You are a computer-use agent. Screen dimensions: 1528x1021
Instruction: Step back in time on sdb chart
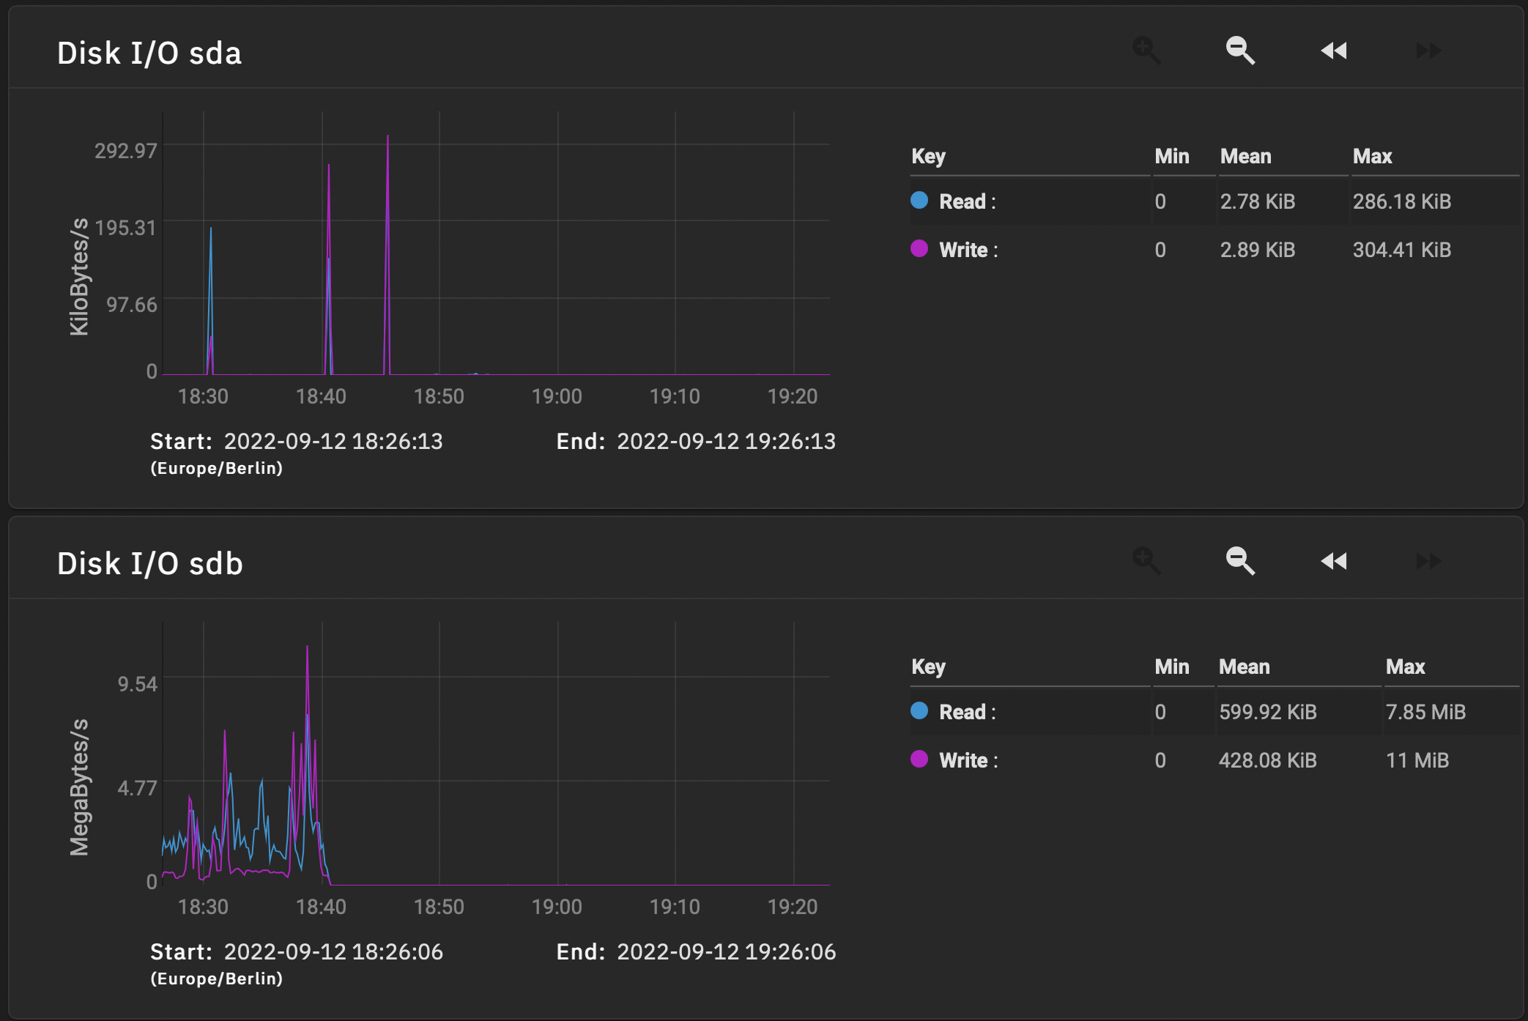[1334, 561]
